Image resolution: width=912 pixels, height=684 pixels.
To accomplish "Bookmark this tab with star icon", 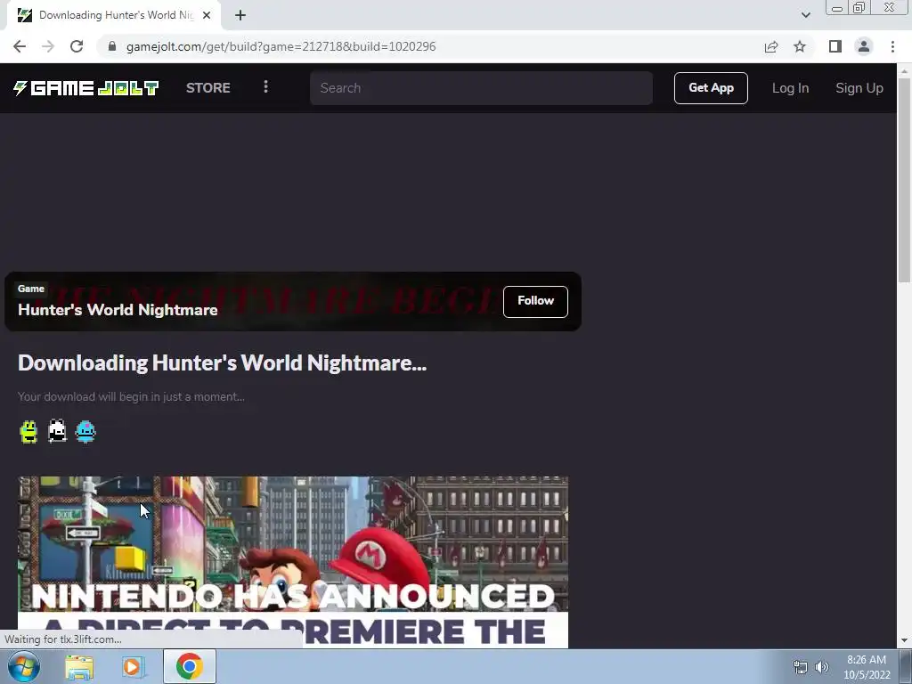I will 800,46.
